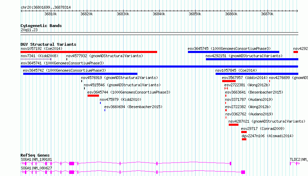308x176 pixels.
Task: Open nsv4577932 (gnomADStructuralVariants) label
Action: coord(105,56)
